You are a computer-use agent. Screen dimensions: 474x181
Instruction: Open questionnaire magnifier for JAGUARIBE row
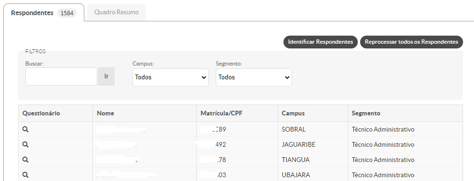pos(25,144)
